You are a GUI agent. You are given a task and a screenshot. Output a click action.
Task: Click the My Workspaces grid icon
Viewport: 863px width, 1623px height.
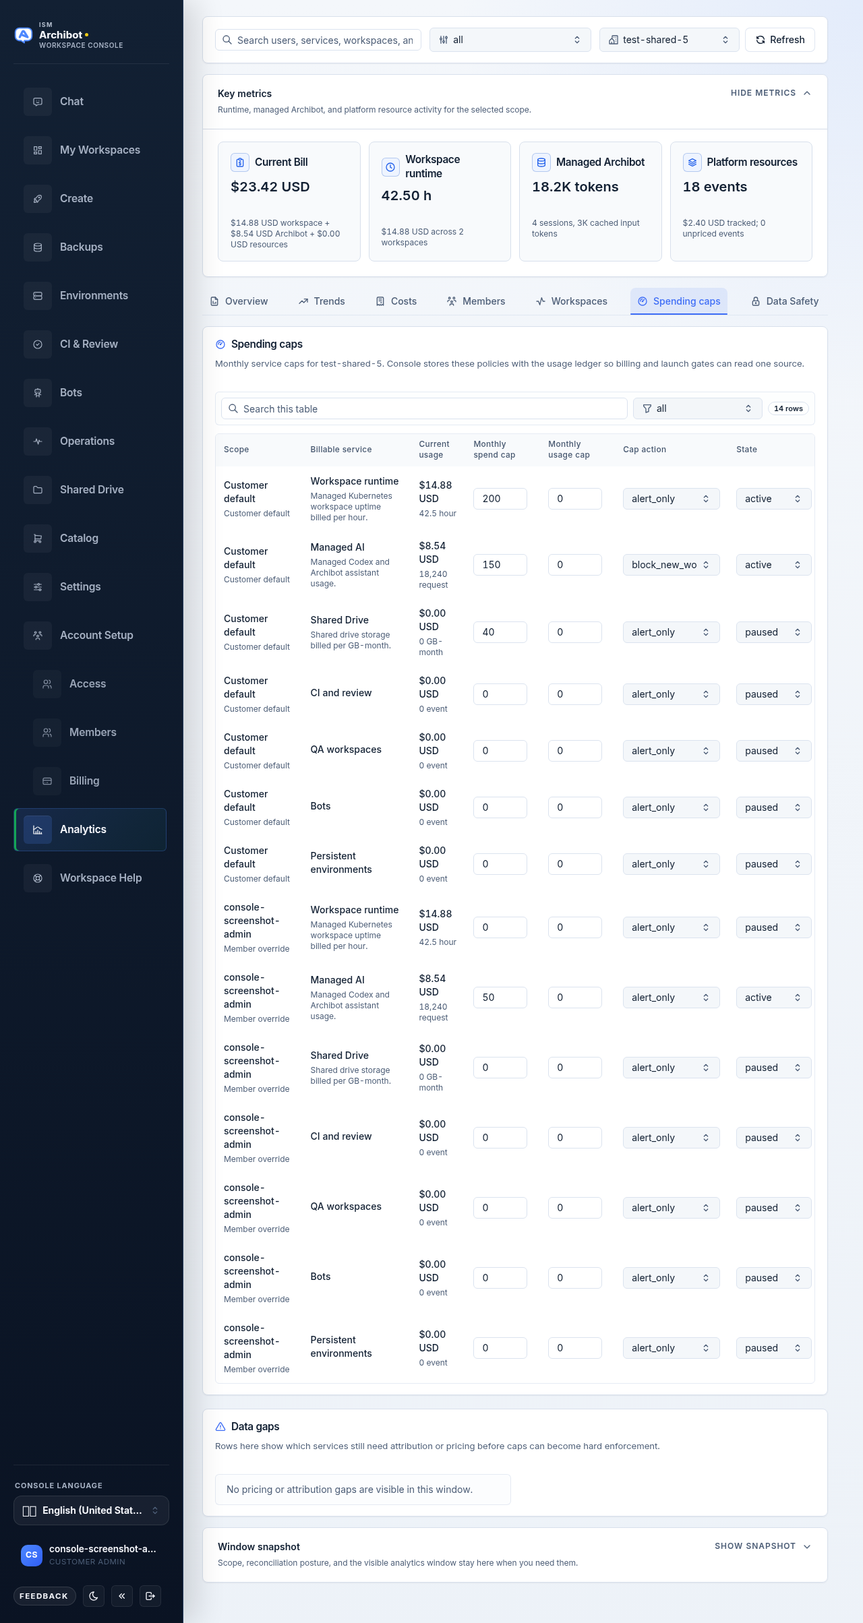(x=38, y=150)
